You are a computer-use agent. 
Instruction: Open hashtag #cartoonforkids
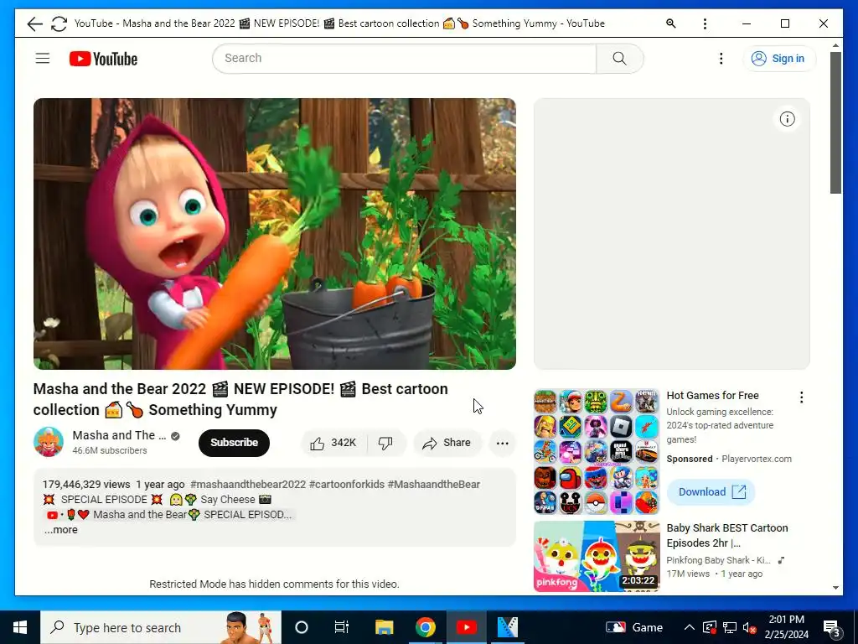tap(346, 485)
